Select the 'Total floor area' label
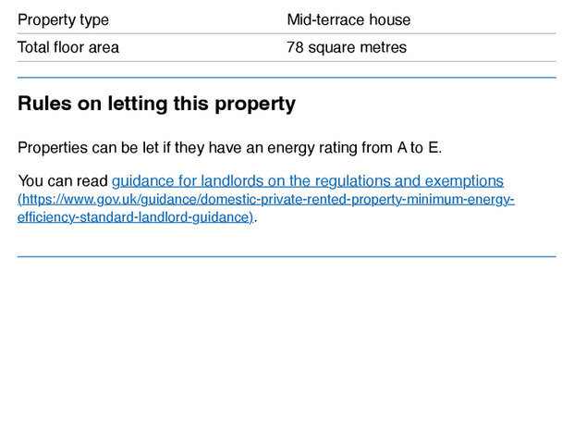The height and width of the screenshot is (444, 574). pyautogui.click(x=68, y=47)
